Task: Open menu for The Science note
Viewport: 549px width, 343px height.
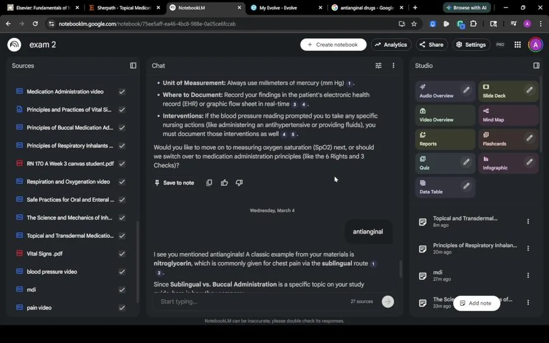Action: click(x=528, y=303)
